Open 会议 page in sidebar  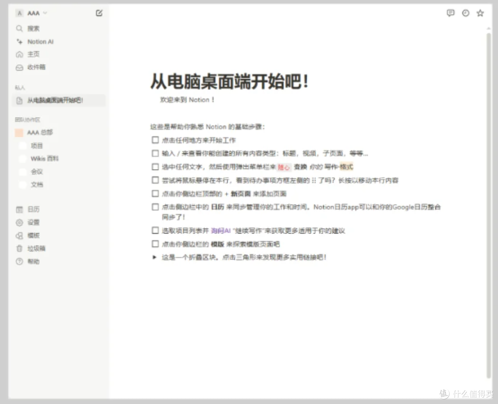[x=36, y=172]
